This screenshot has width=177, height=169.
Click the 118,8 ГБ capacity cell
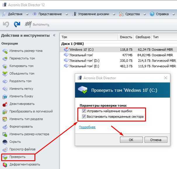pyautogui.click(x=126, y=50)
